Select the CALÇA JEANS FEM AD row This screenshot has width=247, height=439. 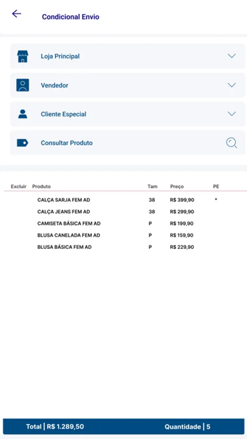pos(125,212)
